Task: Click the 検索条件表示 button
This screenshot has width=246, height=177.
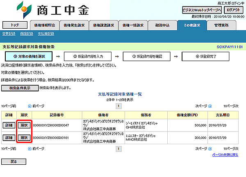Action: click(x=20, y=88)
